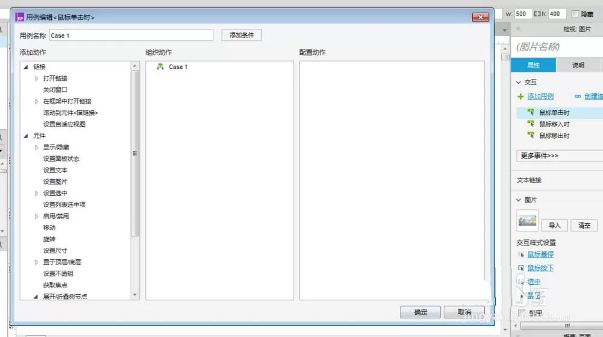
Task: Confirm with the 确定 button
Action: (x=420, y=312)
